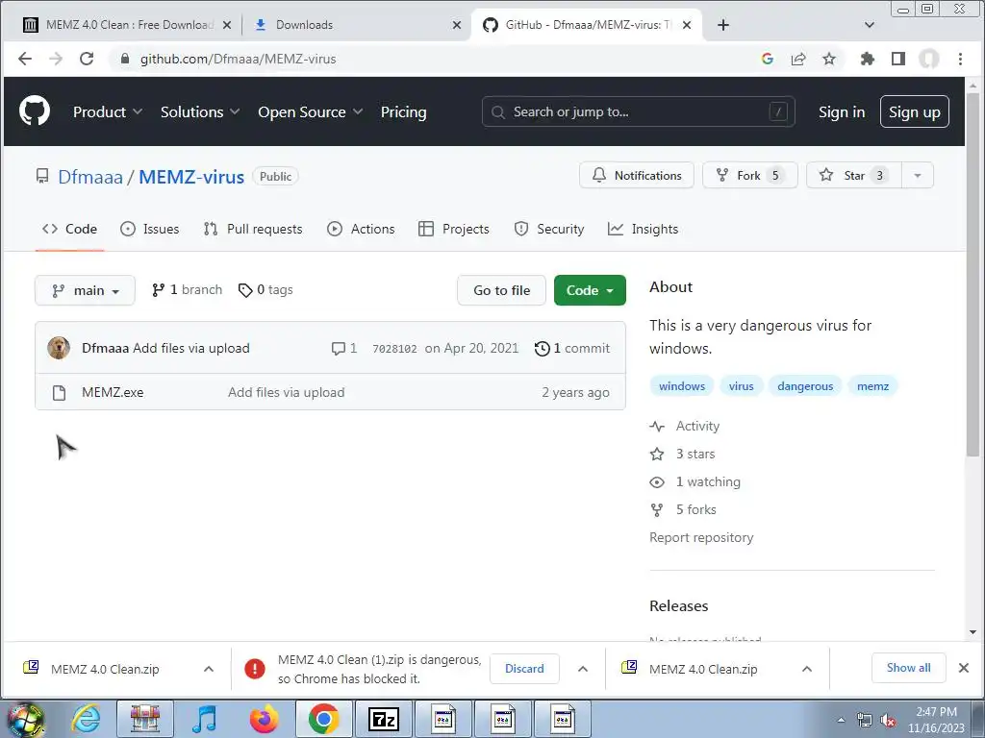Switch to the Downloads browser tab

(x=356, y=25)
